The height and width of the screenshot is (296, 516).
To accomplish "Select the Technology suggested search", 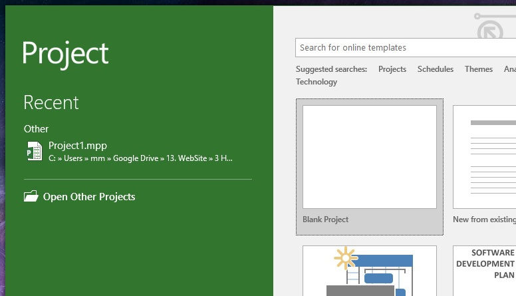I will [x=317, y=82].
